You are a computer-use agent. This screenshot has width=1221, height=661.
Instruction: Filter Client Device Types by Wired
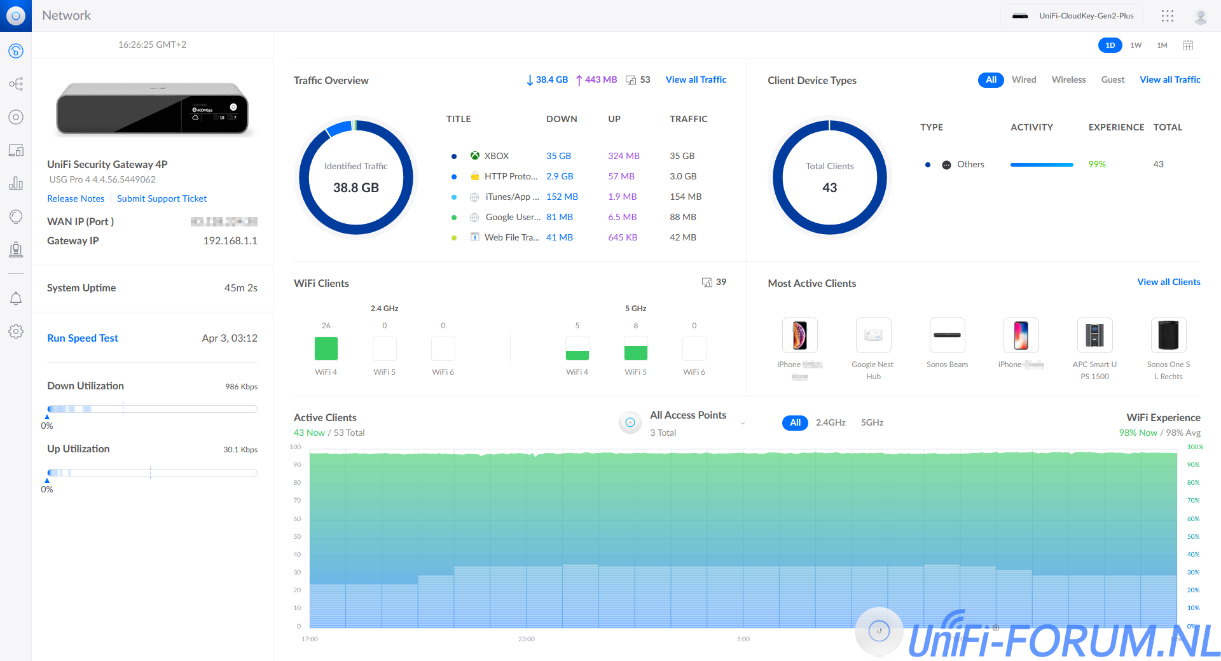coord(1023,80)
